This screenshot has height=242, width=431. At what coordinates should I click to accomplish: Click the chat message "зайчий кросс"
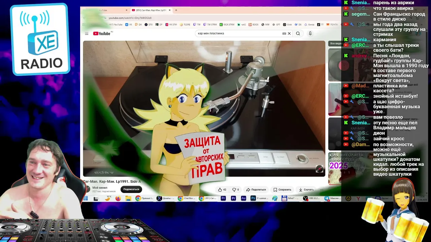[x=389, y=138]
